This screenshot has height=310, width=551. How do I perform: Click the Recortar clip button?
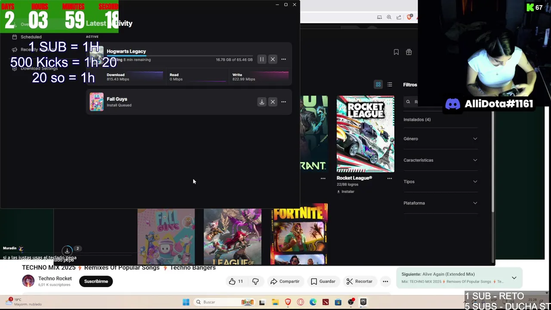[x=359, y=282]
